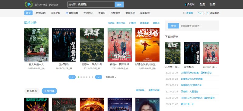Open the 最新电影 menu item
The image size is (243, 111).
tap(41, 13)
